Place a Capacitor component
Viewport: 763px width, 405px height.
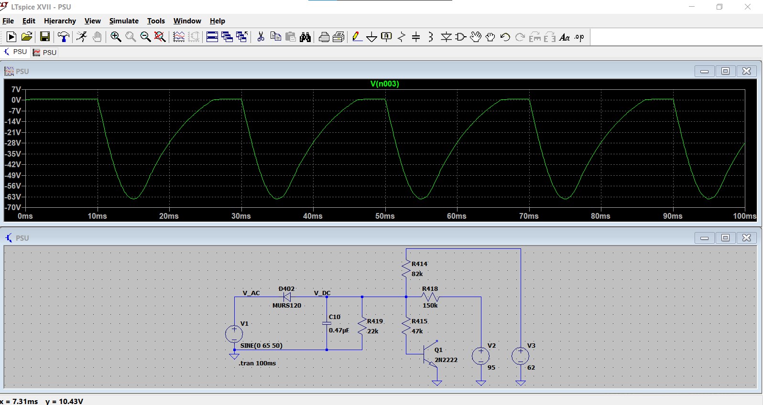[x=416, y=37]
